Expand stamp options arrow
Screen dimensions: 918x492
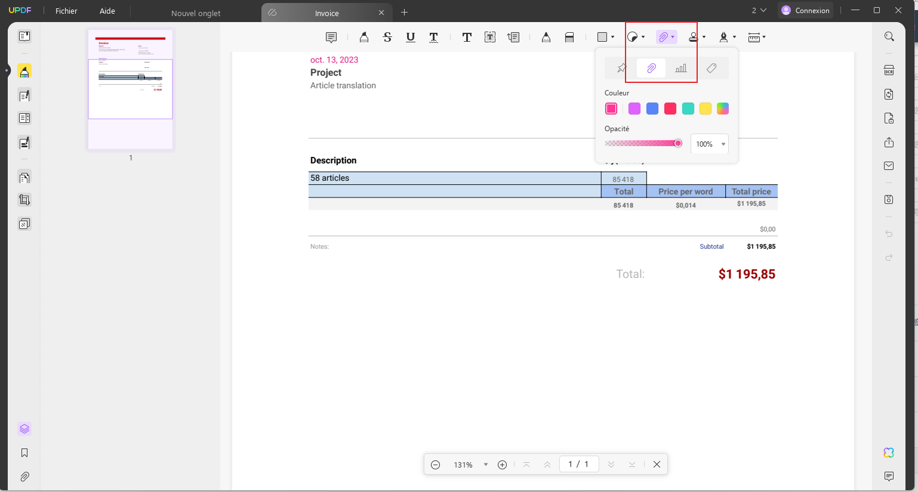(x=704, y=37)
